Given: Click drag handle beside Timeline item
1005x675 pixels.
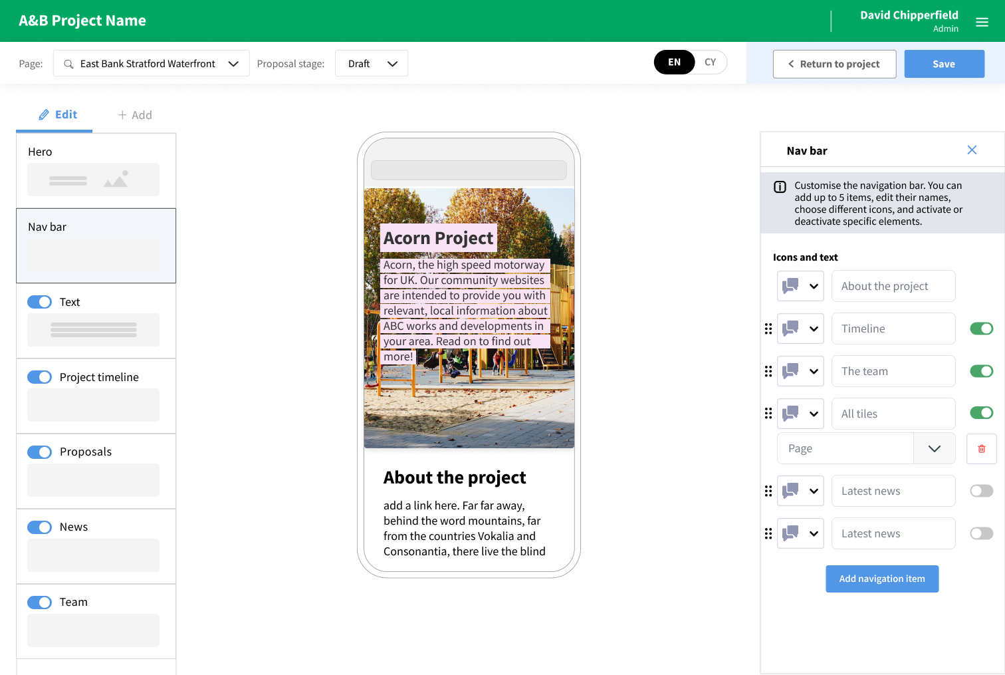Looking at the screenshot, I should pos(768,329).
